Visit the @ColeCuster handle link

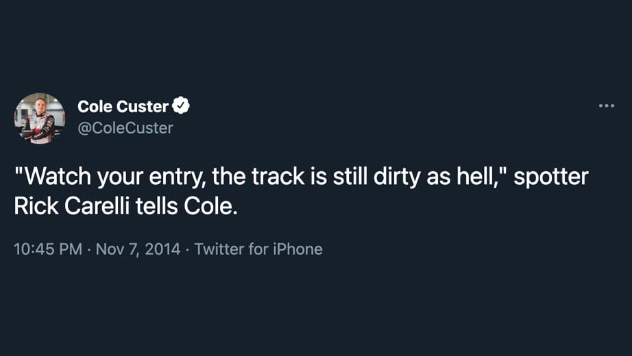(x=125, y=128)
